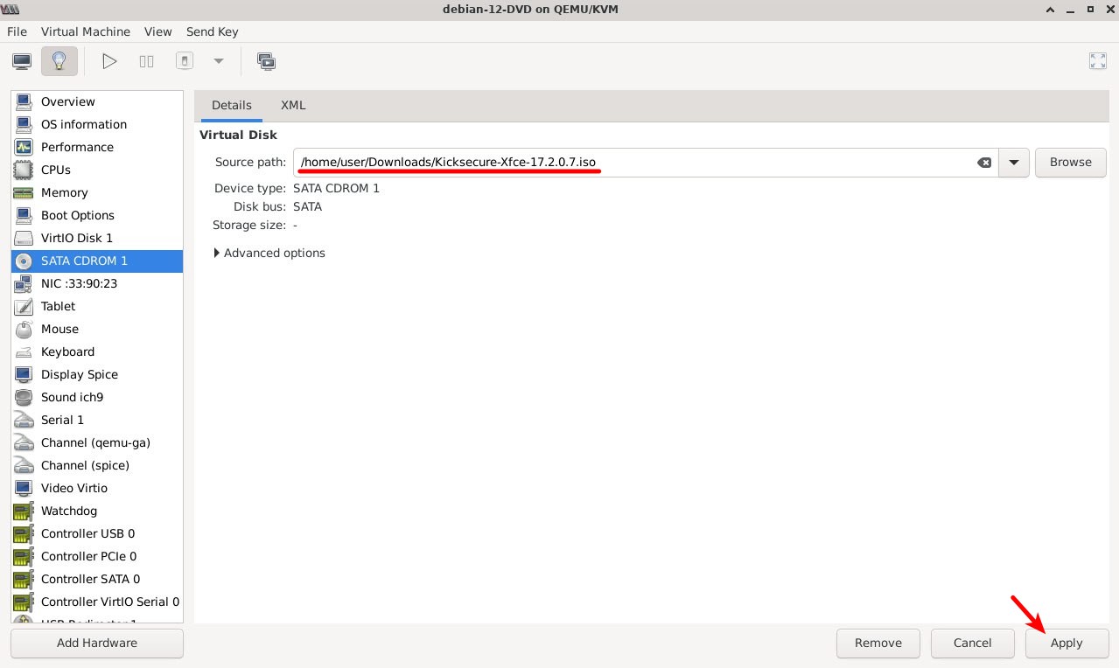Select VirtIO Disk 1 in hardware list
The width and height of the screenshot is (1119, 668).
point(77,238)
